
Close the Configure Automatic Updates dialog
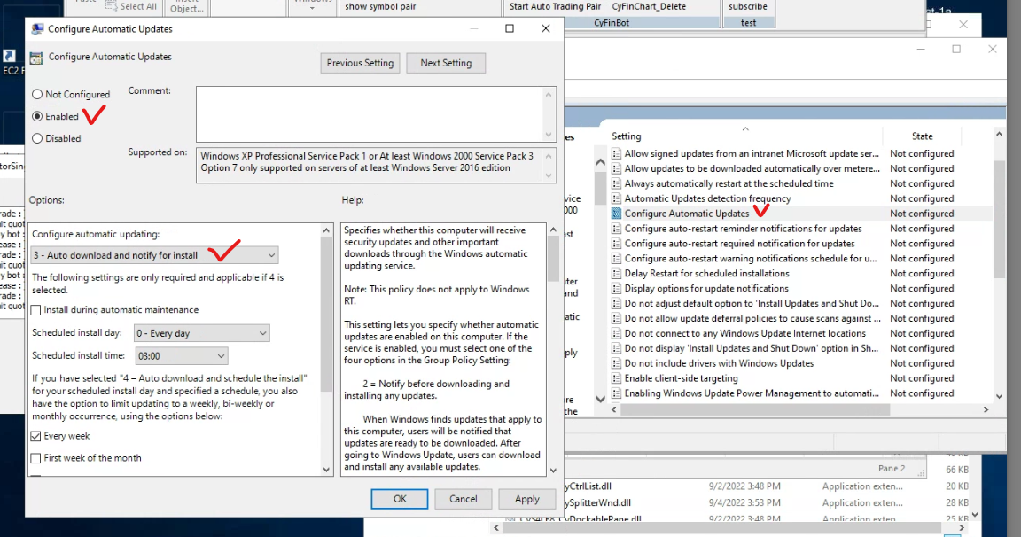pos(546,28)
